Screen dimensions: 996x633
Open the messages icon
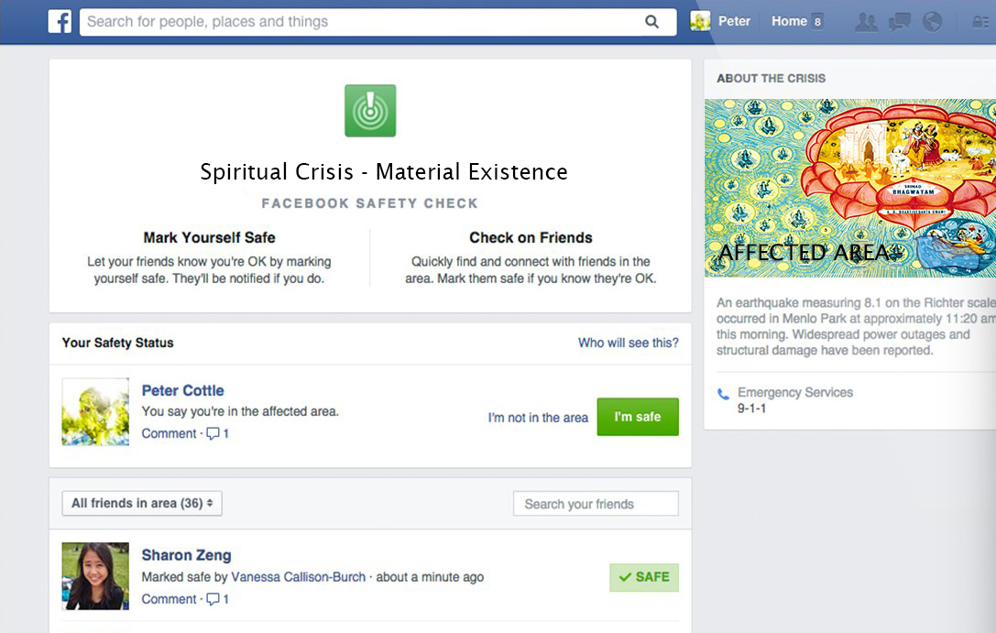[x=900, y=22]
